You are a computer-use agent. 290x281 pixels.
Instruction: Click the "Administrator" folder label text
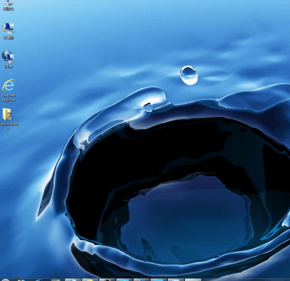pos(9,124)
